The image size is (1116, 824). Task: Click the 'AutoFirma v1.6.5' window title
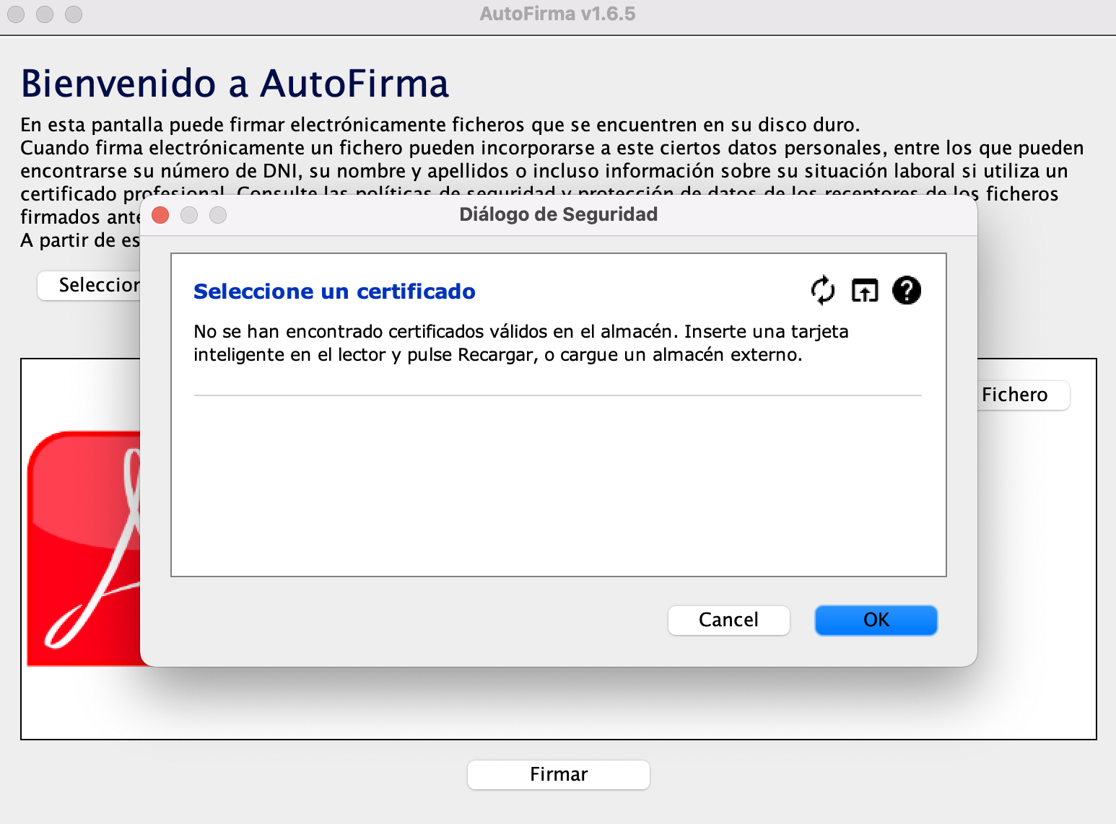click(x=558, y=14)
